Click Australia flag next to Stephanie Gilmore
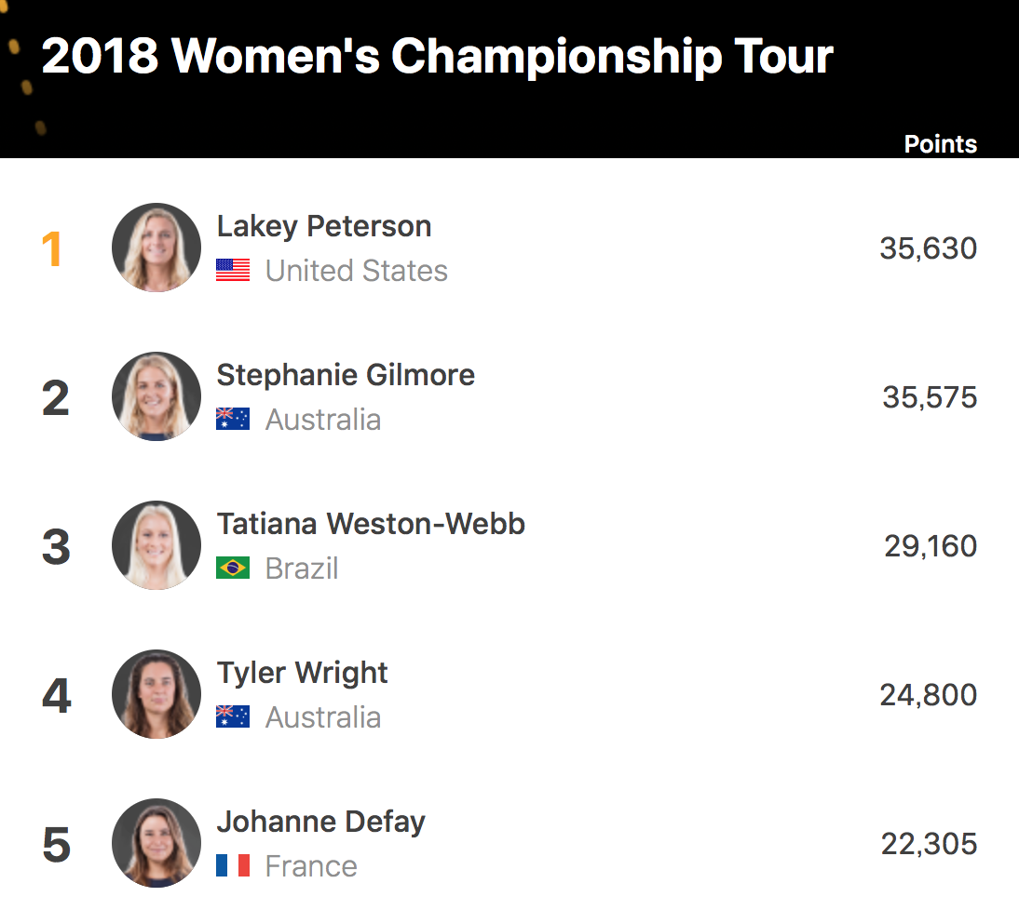 (x=233, y=420)
